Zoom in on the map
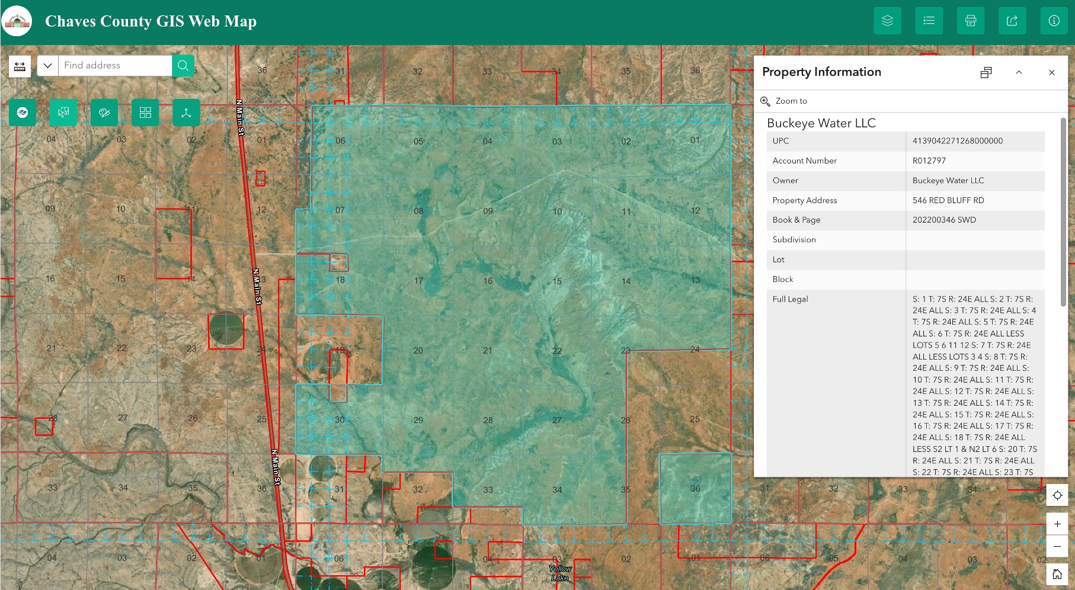 1057,524
